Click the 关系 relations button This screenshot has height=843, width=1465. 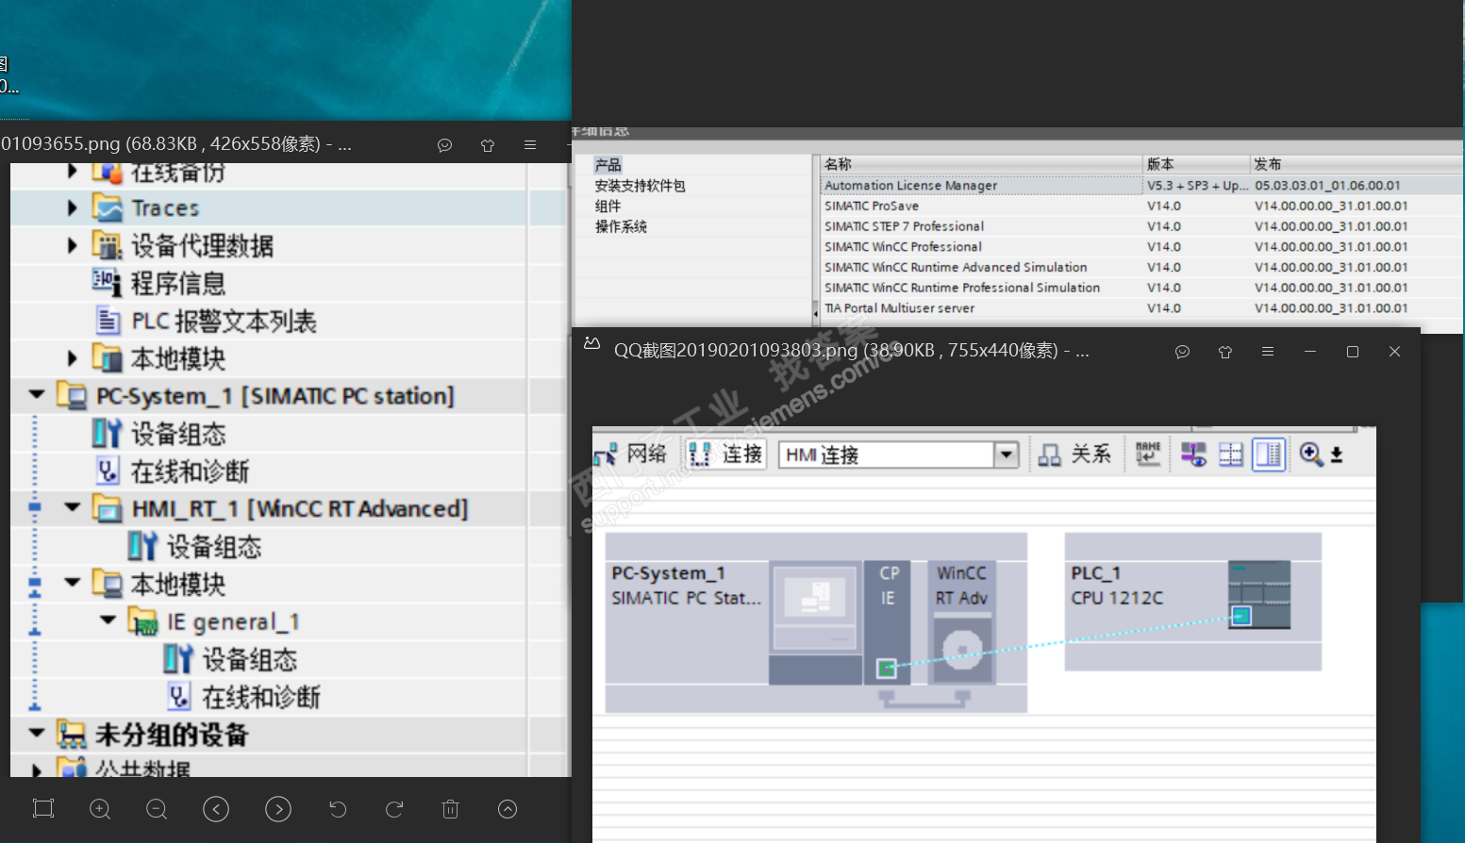tap(1075, 455)
